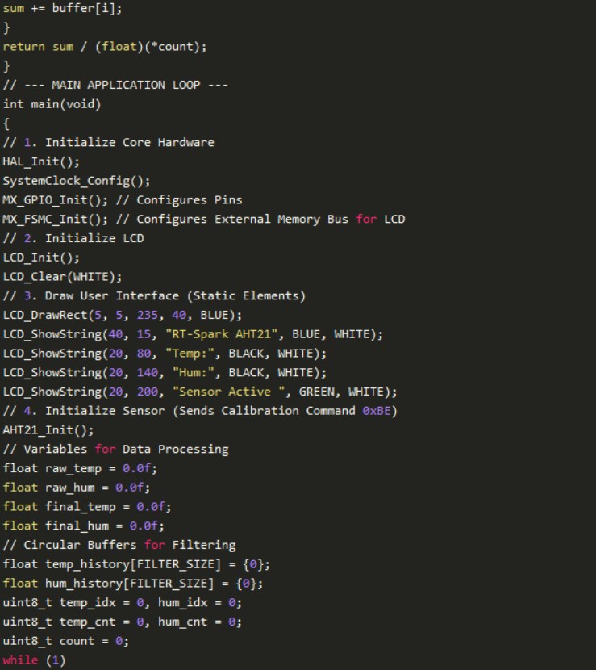
Task: Click the 'uint8_t count = 0;' line
Action: [66, 641]
